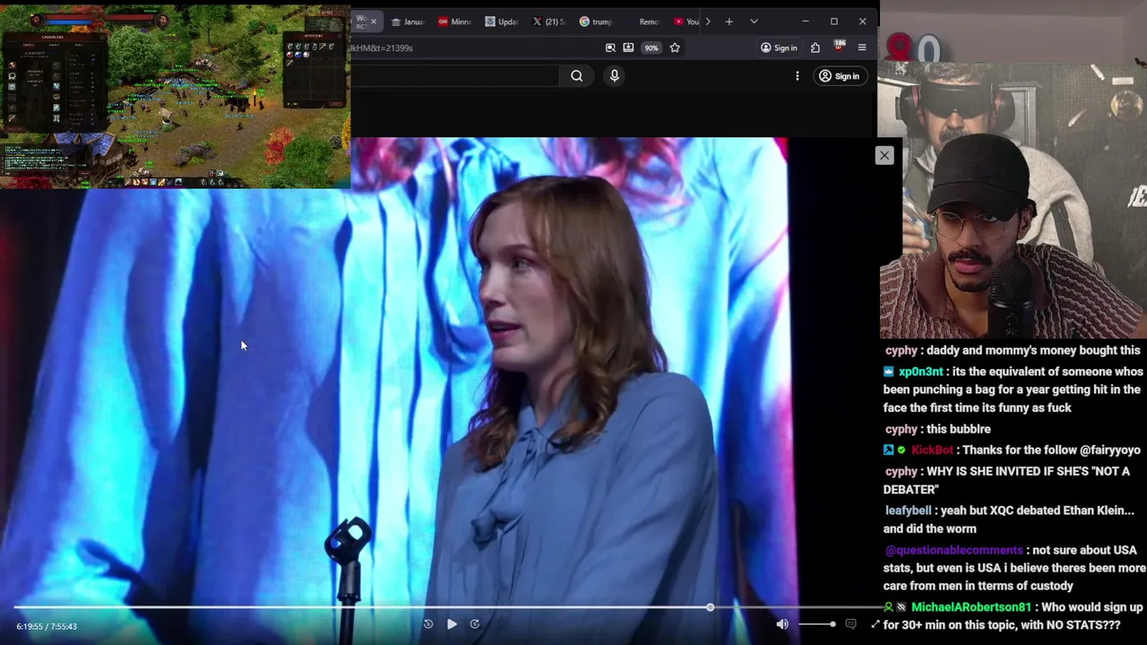The width and height of the screenshot is (1147, 645).
Task: Click target portrait in game window
Action: 162,20
